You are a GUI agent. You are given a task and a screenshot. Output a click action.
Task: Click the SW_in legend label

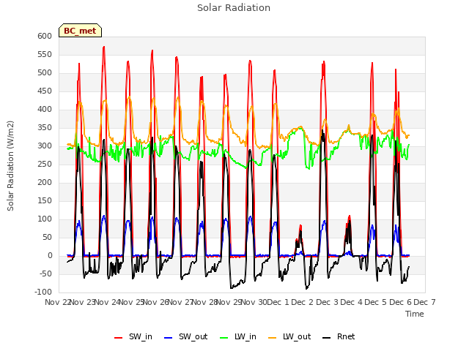pos(141,336)
